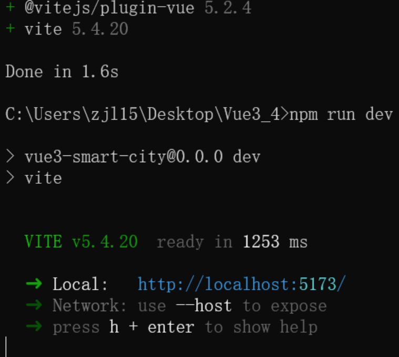399x357 pixels.
Task: Click the terminal cursor at the bottom line
Action: (x=6, y=347)
